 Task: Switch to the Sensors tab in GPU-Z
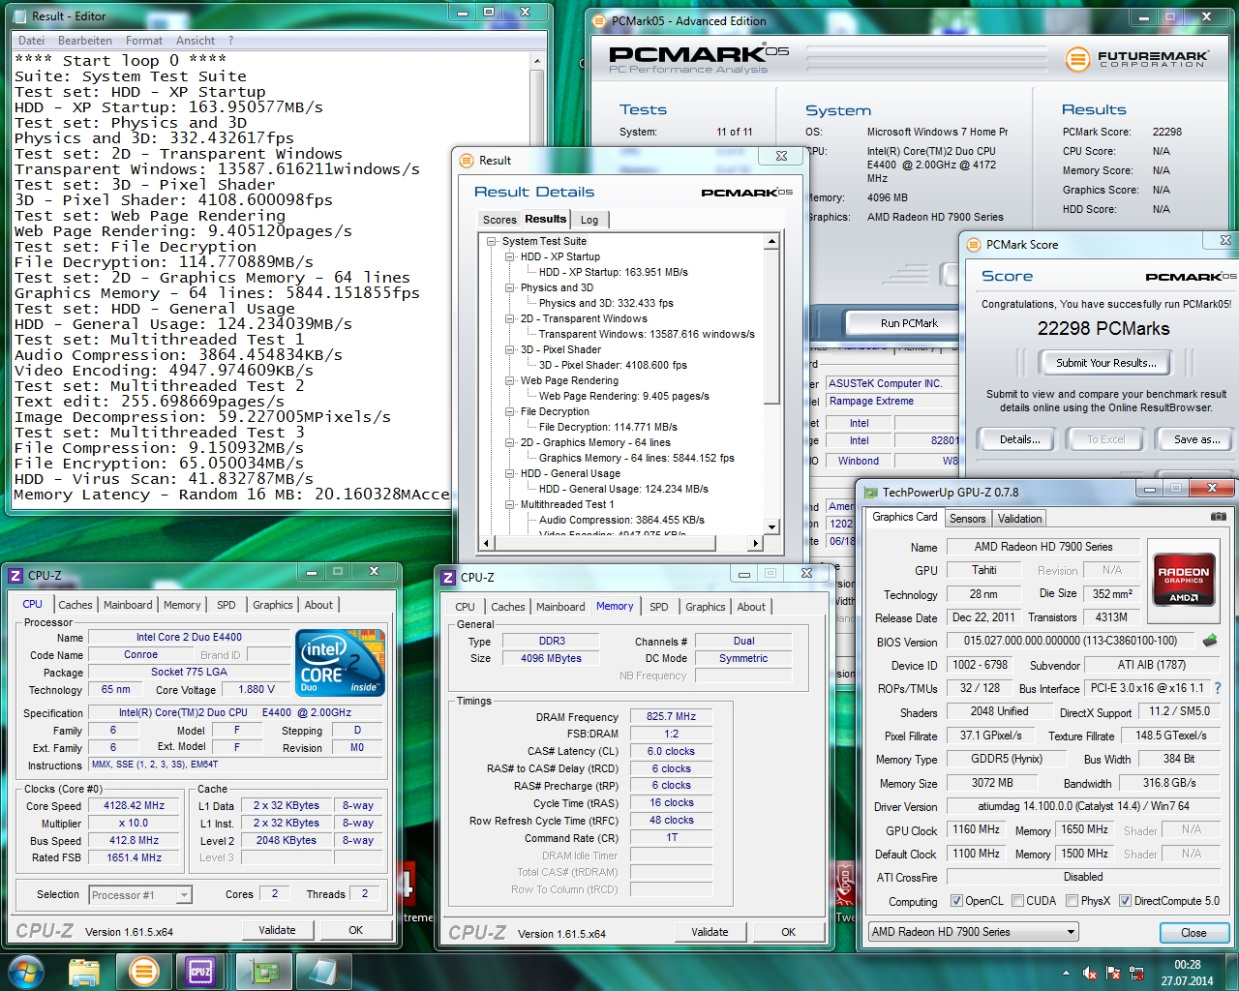click(967, 519)
